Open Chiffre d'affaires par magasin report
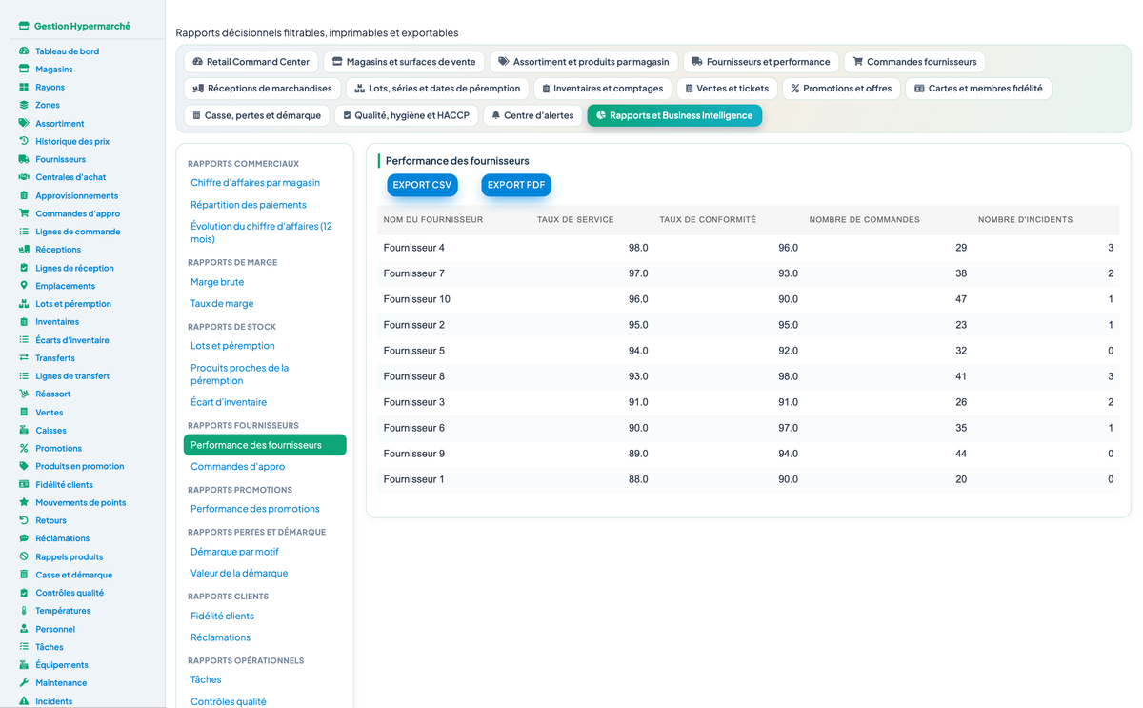The image size is (1143, 708). (x=255, y=183)
